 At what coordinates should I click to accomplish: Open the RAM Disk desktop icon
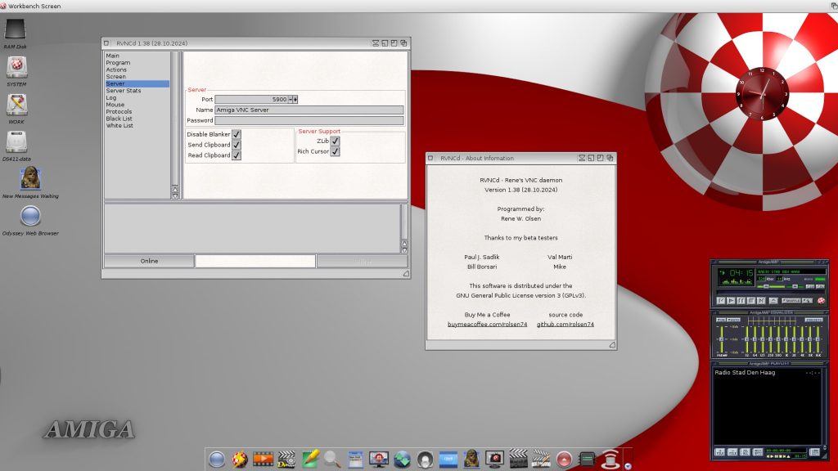pos(15,30)
